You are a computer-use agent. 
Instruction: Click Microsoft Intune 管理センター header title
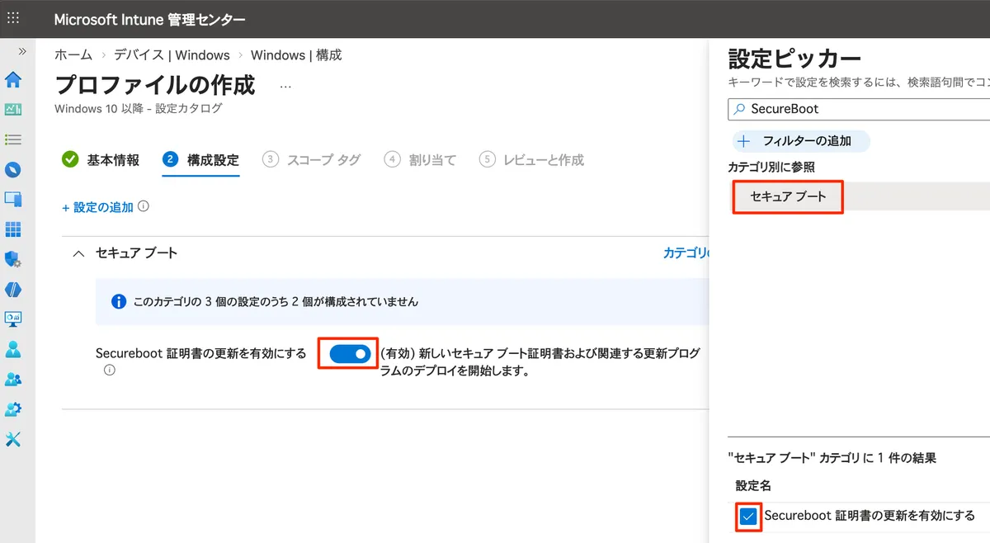coord(149,19)
